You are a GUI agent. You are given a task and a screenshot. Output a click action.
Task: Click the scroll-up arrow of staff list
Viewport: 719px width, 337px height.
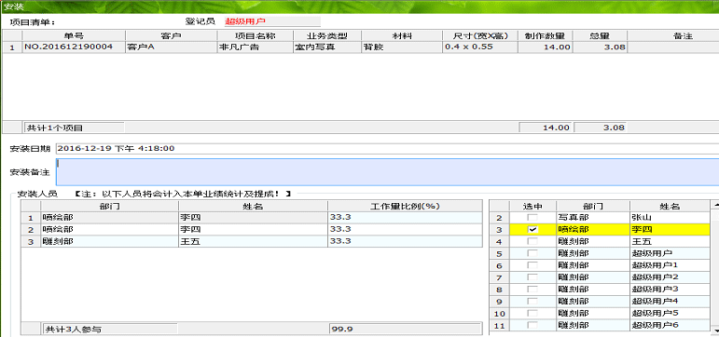(x=715, y=205)
